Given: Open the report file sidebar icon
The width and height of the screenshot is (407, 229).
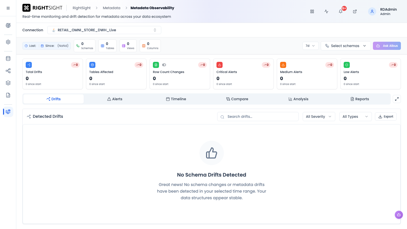Looking at the screenshot, I should click(8, 95).
